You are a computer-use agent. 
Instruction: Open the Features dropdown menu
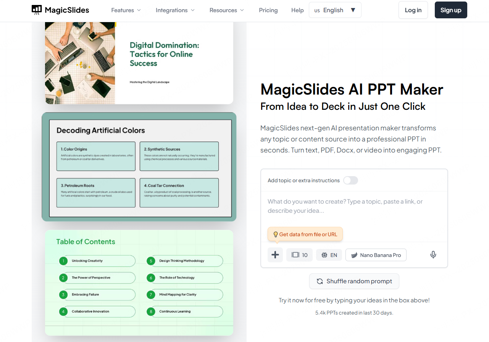126,10
